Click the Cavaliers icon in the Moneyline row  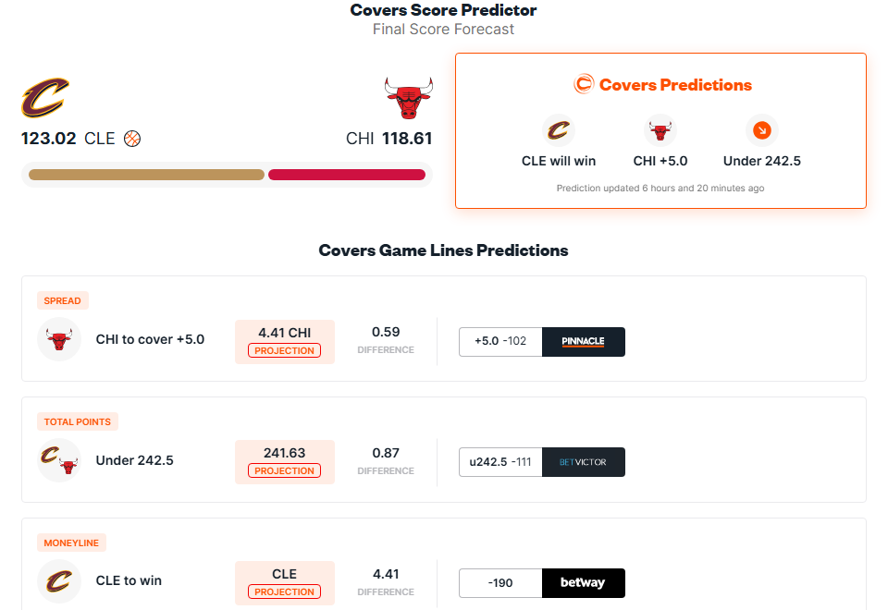59,581
